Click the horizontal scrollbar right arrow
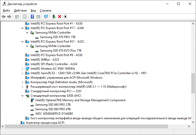Image resolution: width=196 pixels, height=135 pixels. click(189, 126)
